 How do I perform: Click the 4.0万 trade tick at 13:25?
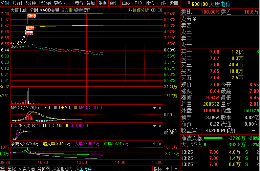click(x=235, y=152)
